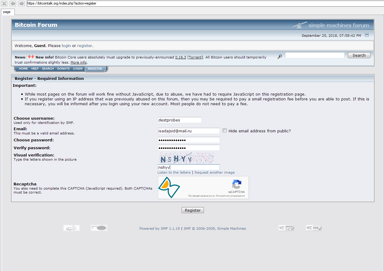This screenshot has height=271, width=384.
Task: Click the browser stop button
Action: 4,4
